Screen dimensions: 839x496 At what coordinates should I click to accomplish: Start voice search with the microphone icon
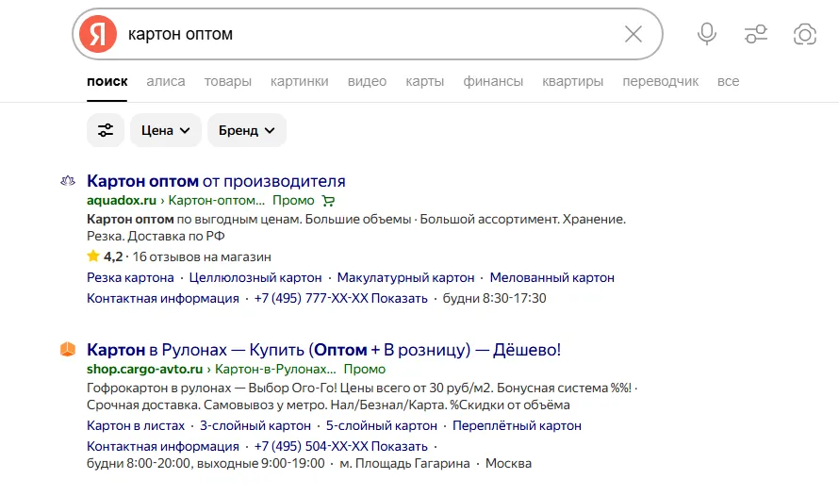point(707,34)
